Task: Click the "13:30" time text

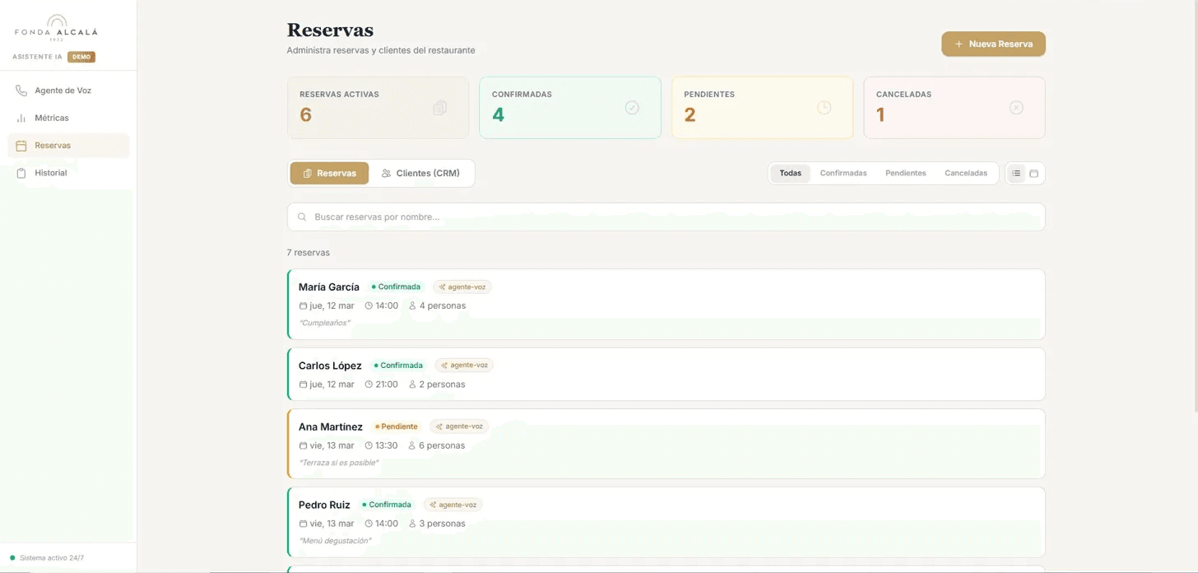Action: click(387, 445)
